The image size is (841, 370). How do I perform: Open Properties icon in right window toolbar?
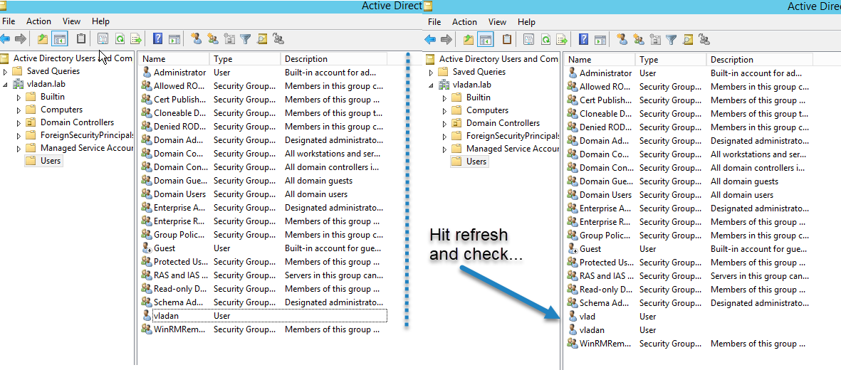(528, 39)
